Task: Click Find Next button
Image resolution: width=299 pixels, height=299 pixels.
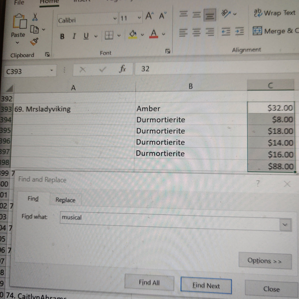Action: tap(206, 285)
